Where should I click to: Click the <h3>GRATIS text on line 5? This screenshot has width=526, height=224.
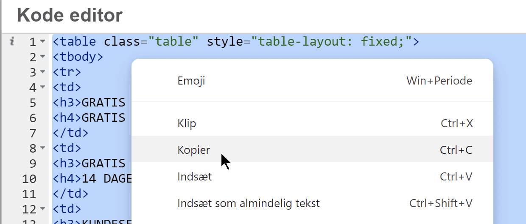pos(89,103)
